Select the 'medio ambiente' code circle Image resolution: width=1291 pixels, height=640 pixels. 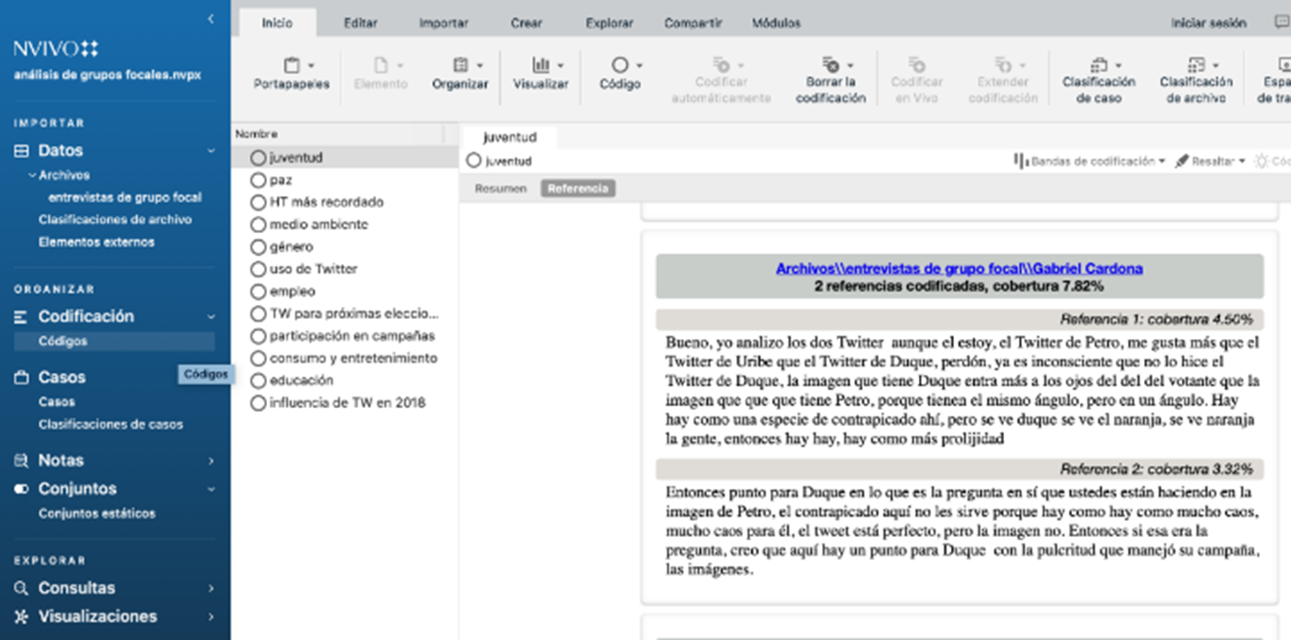[258, 224]
